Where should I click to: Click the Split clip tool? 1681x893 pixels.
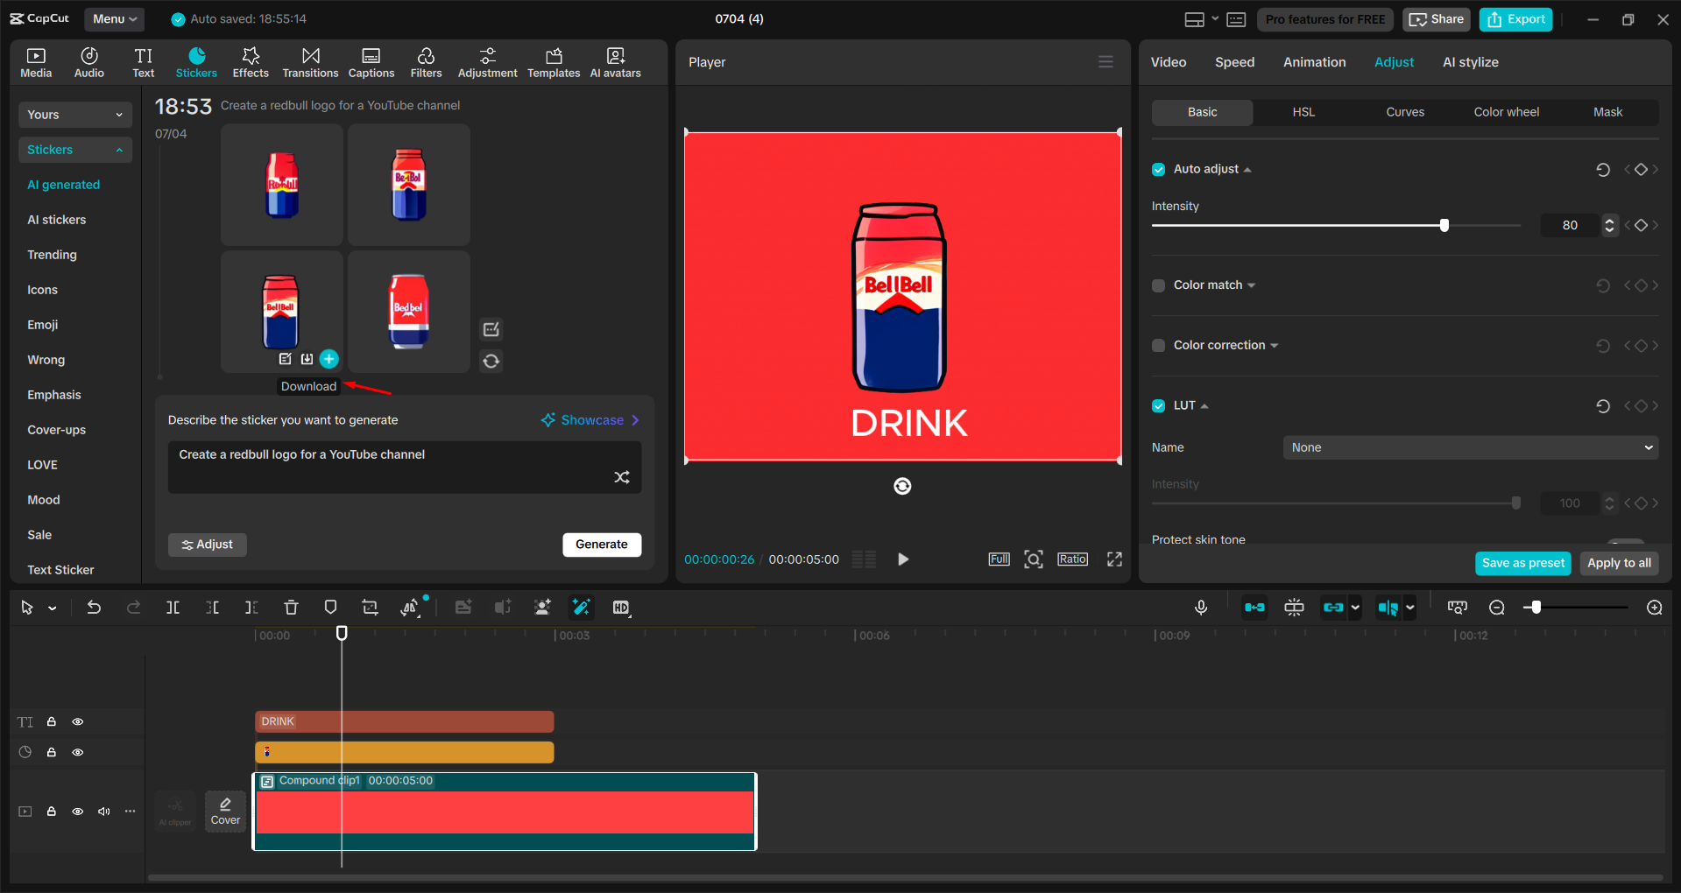click(173, 607)
